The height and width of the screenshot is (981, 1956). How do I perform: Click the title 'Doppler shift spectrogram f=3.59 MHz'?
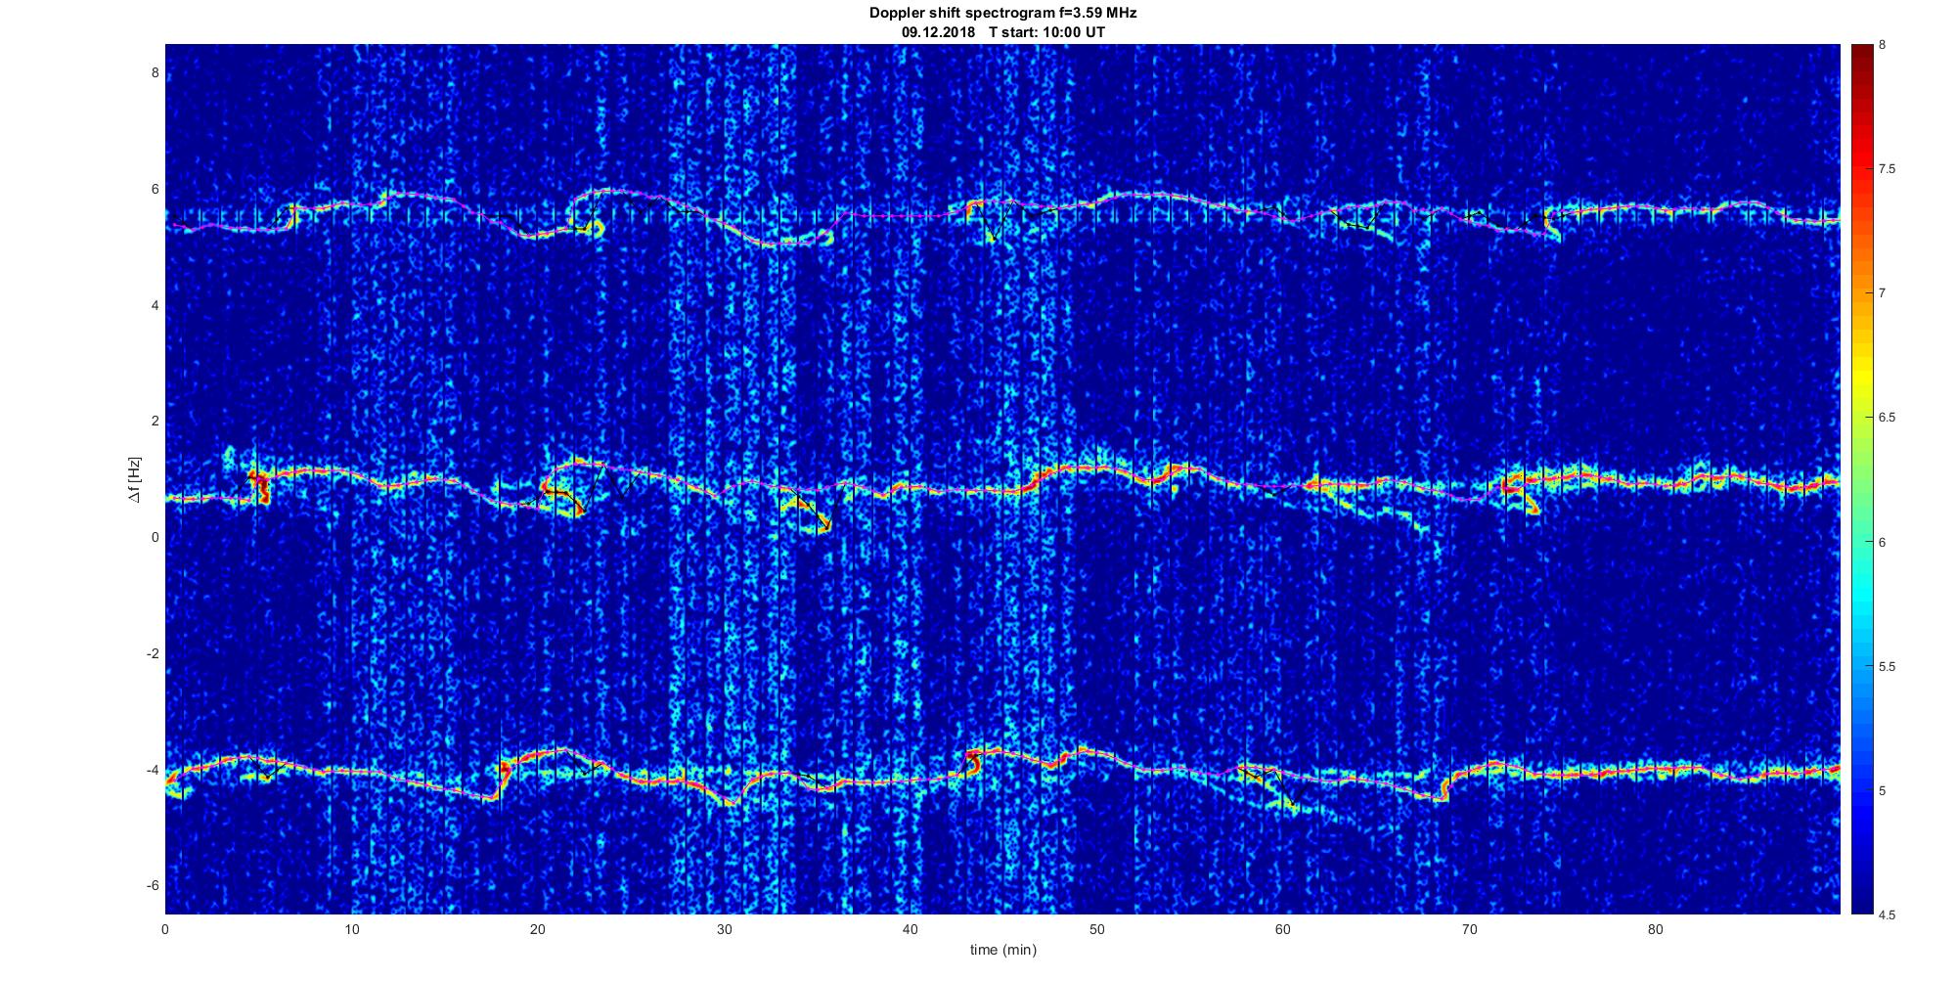(1003, 14)
